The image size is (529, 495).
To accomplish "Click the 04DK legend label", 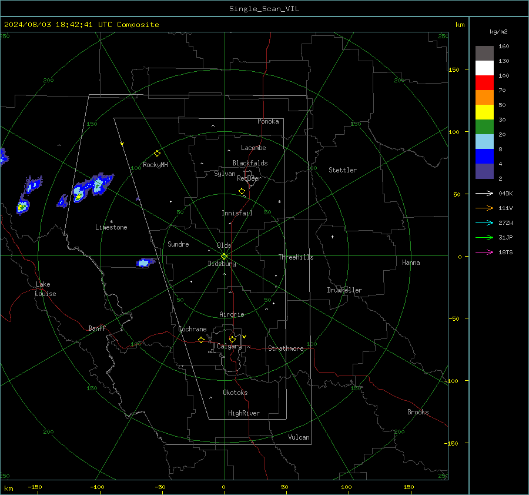I will pos(505,194).
